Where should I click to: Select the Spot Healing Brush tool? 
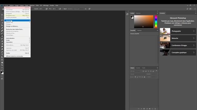[2, 31]
